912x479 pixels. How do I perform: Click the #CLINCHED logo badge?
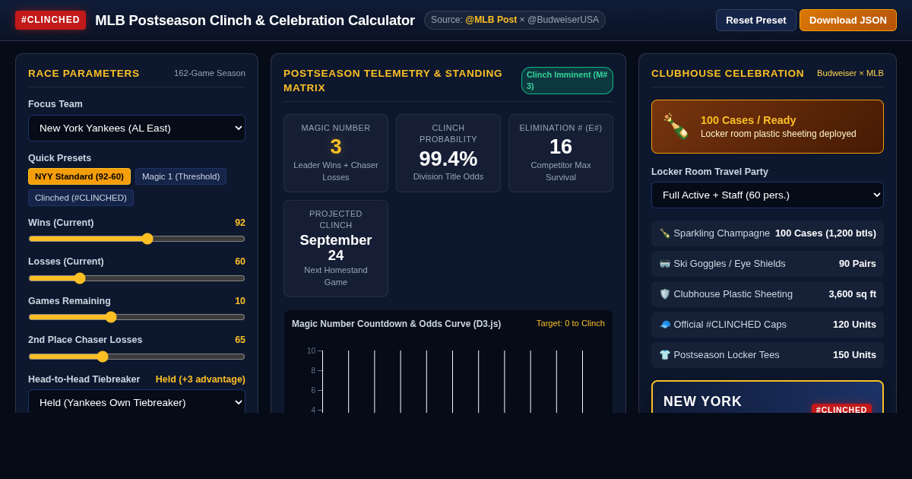click(50, 20)
